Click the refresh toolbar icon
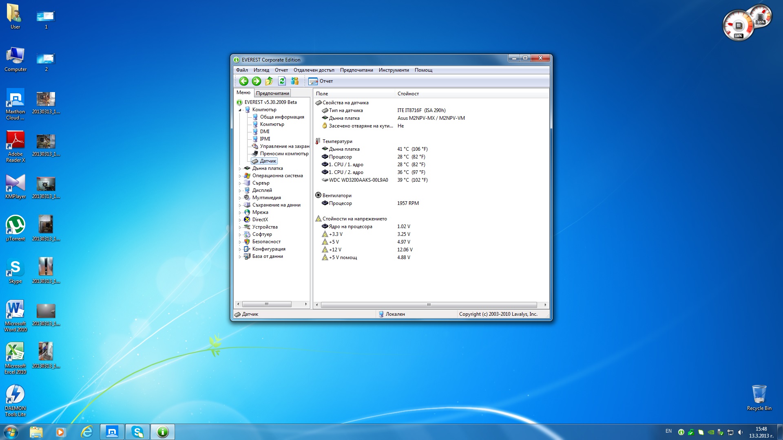The width and height of the screenshot is (783, 440). [281, 81]
